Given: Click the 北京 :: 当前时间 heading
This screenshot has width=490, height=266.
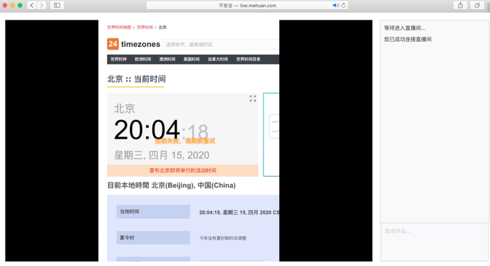Looking at the screenshot, I should pos(137,79).
